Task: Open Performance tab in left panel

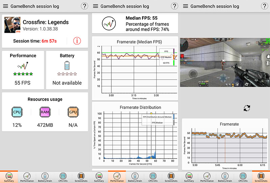Action: 27,177
